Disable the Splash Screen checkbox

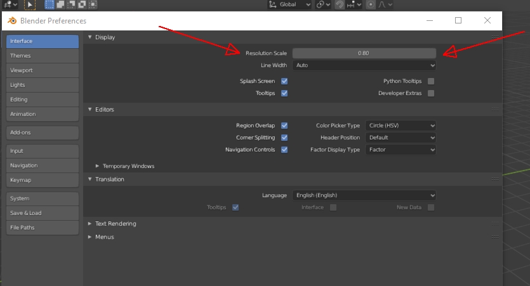click(x=284, y=81)
